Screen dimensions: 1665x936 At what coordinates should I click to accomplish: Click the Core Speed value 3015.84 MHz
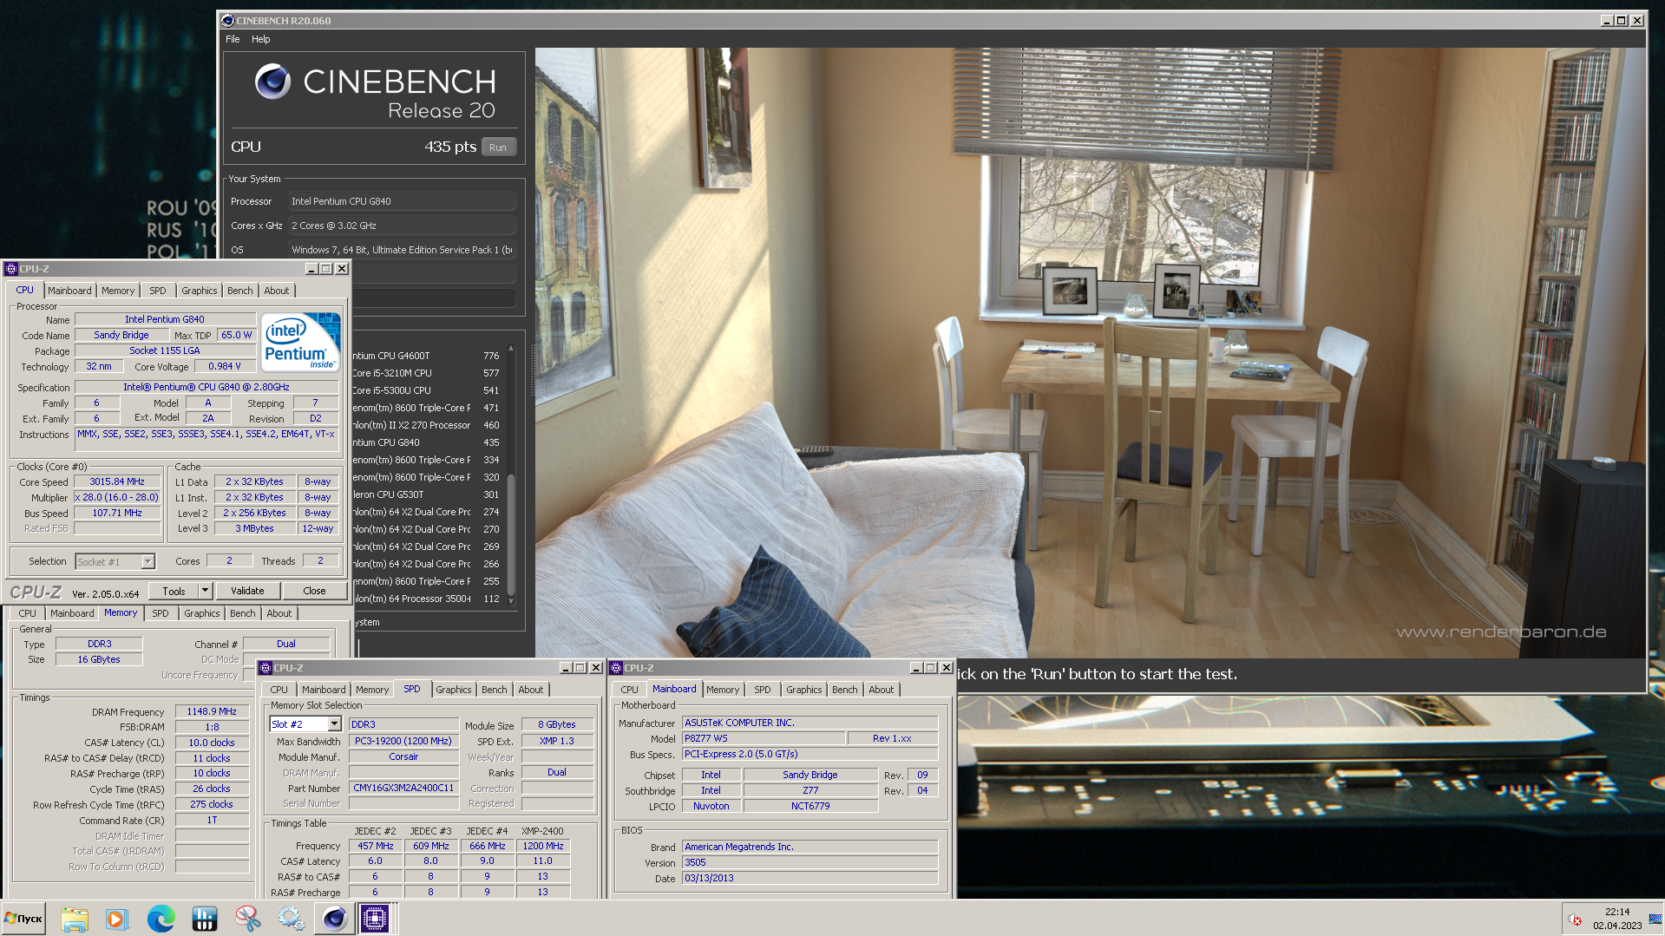tap(118, 481)
